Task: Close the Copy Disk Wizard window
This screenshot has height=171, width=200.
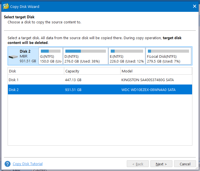Action: click(195, 6)
